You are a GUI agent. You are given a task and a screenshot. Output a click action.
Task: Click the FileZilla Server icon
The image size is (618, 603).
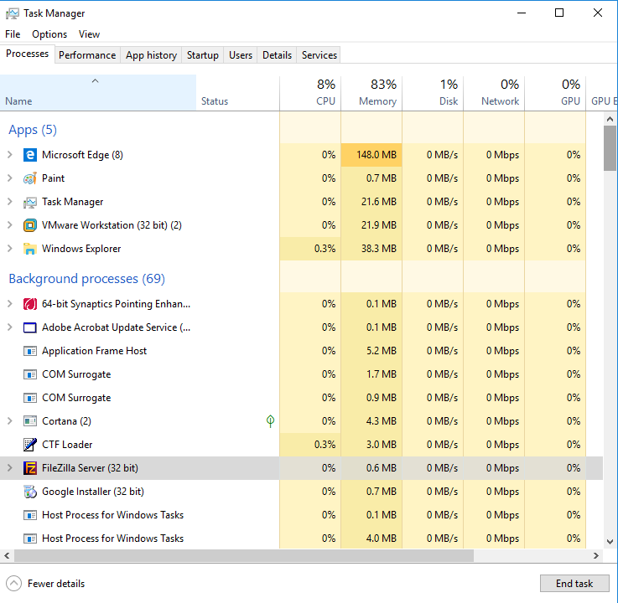(x=30, y=468)
